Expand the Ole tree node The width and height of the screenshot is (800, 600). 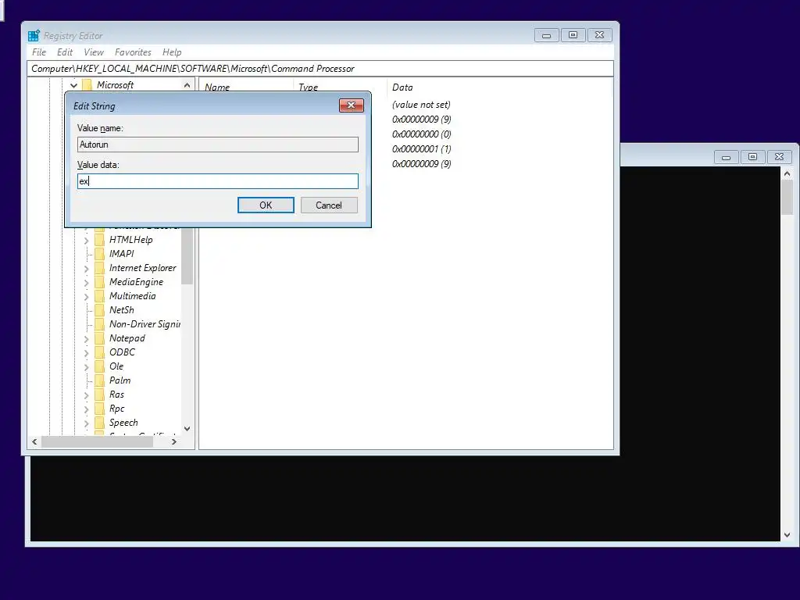coord(86,367)
